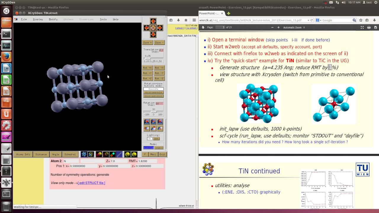Go to the home page in w2web window
Screen dimensions: 379x213
186,20
